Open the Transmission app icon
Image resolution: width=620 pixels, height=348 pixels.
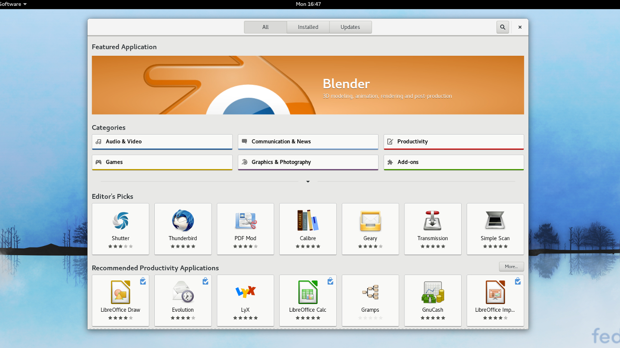[x=433, y=221]
